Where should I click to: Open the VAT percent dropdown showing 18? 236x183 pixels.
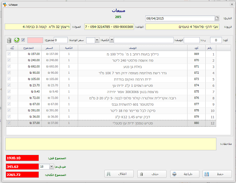(x=52, y=166)
